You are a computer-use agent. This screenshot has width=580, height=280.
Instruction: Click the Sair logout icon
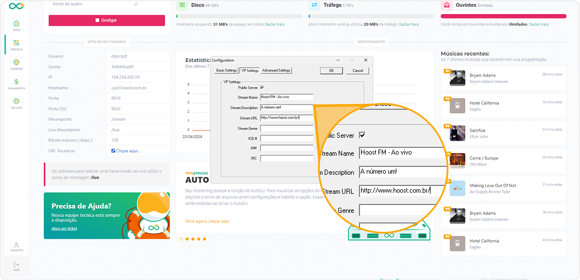16,264
